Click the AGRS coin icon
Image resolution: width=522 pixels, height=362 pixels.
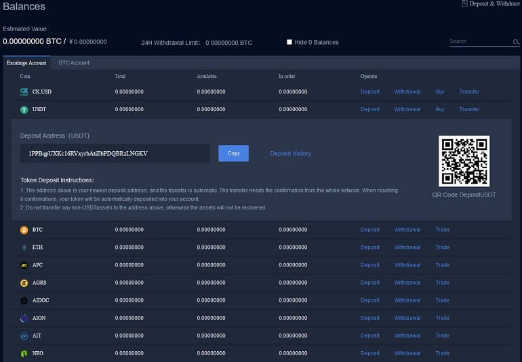tap(24, 283)
